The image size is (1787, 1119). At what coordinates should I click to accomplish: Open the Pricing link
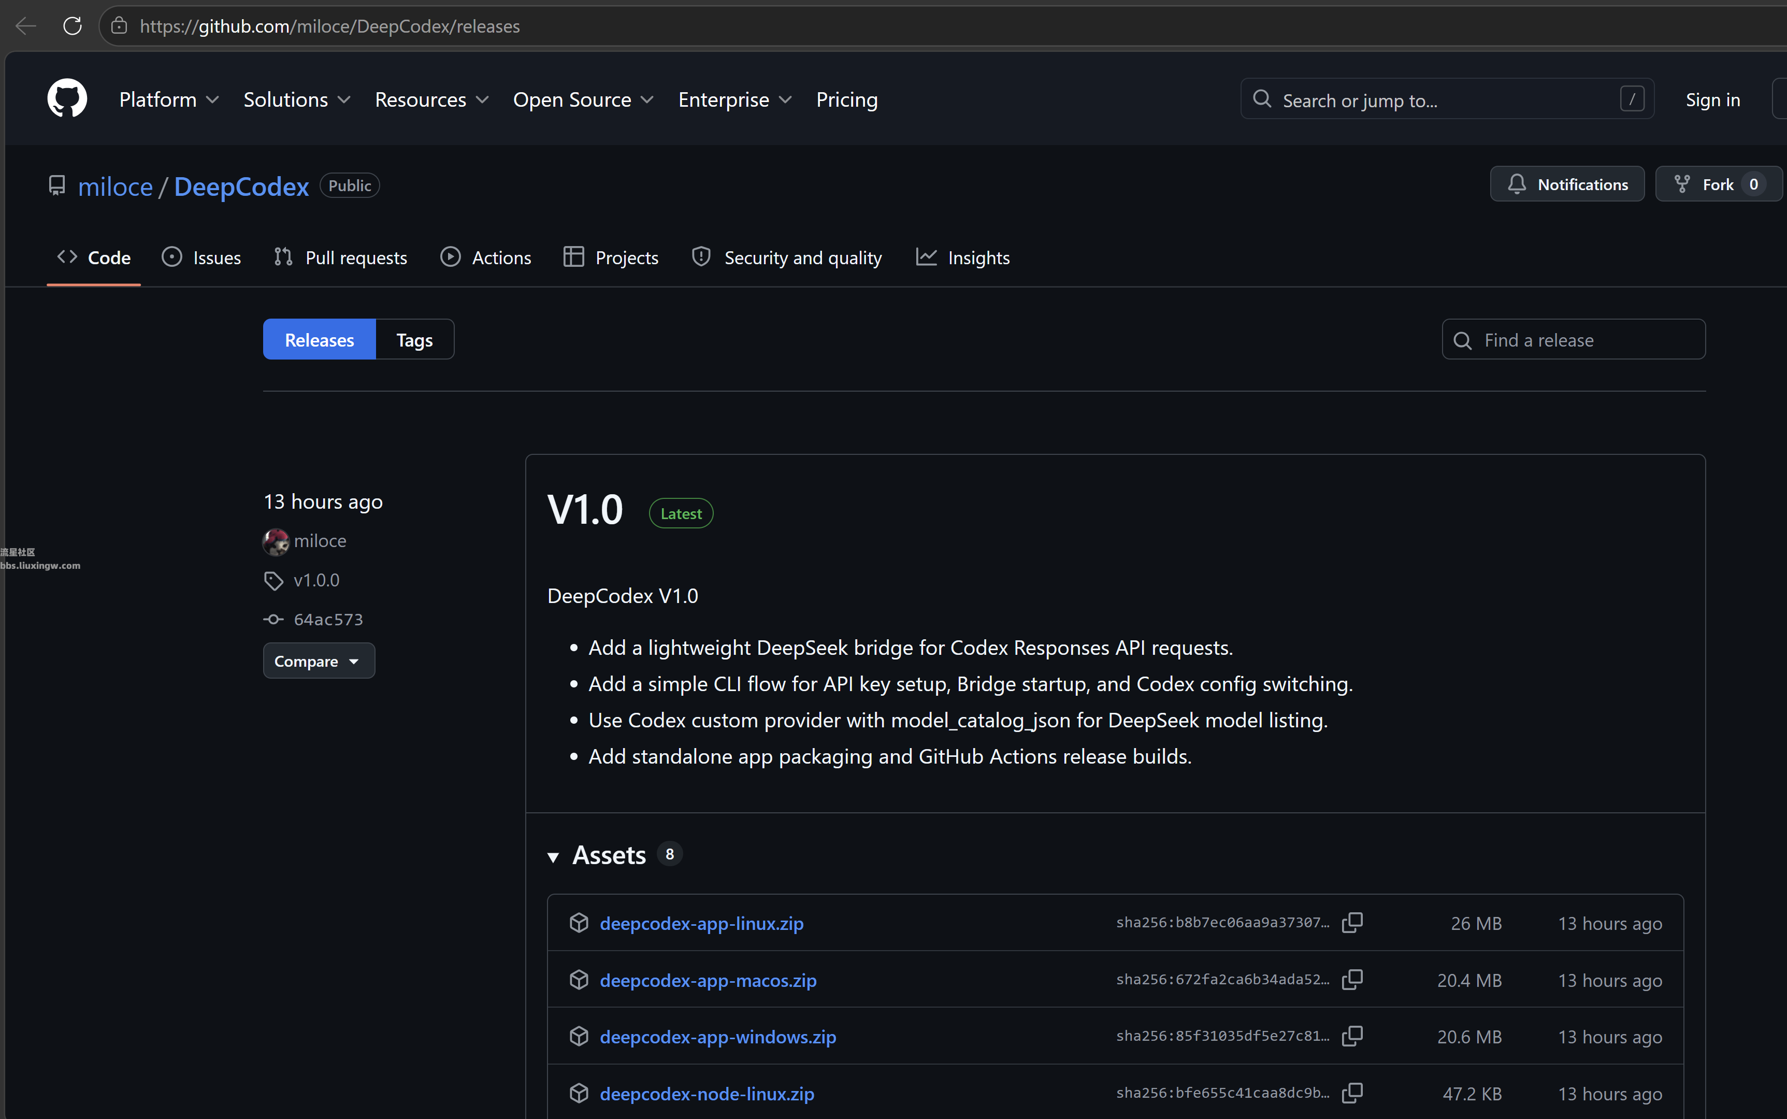pos(846,99)
